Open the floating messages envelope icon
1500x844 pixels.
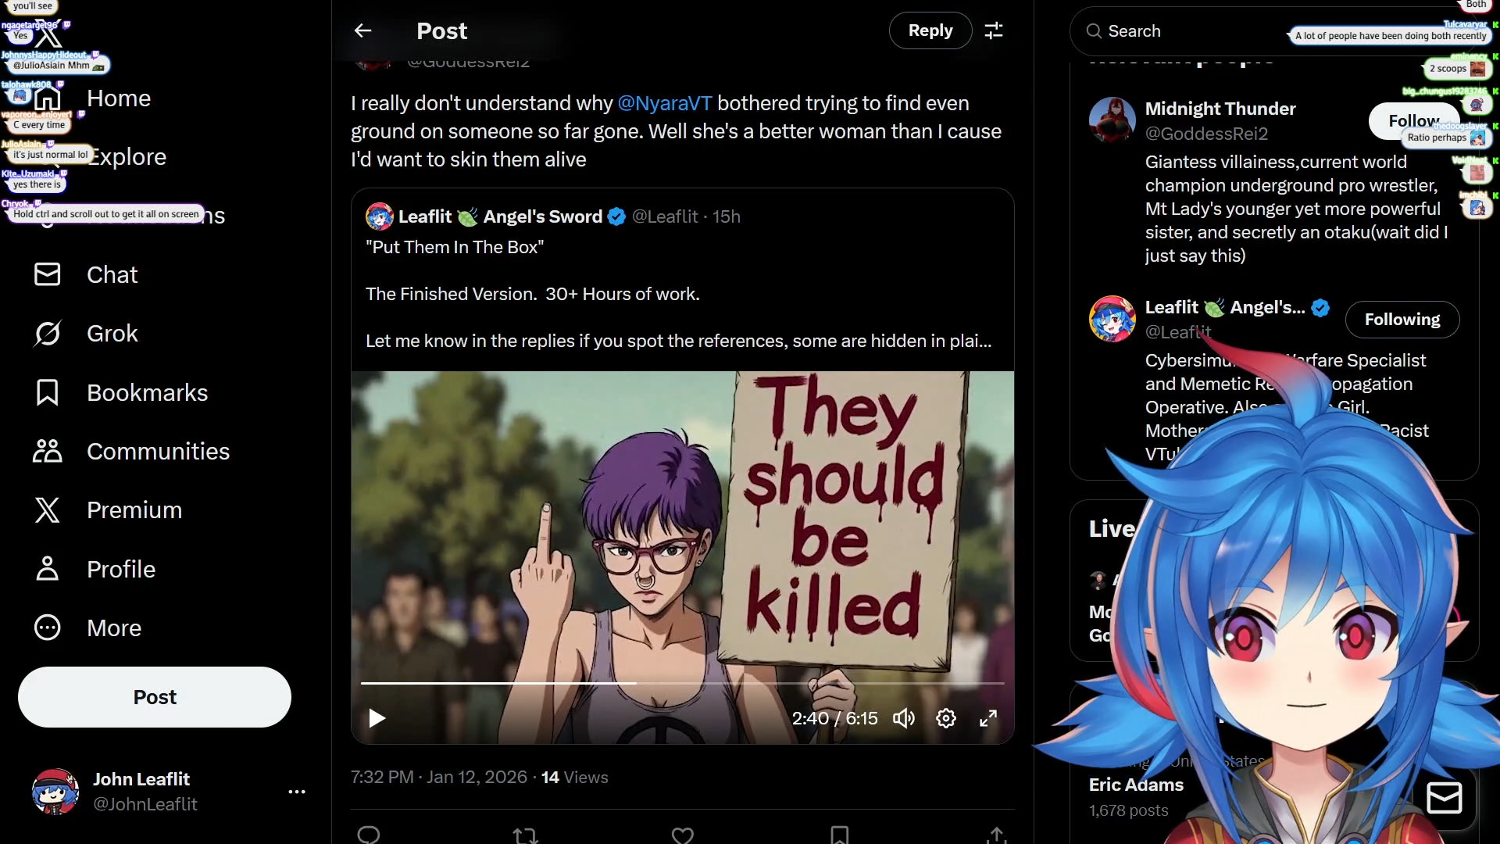1445,798
